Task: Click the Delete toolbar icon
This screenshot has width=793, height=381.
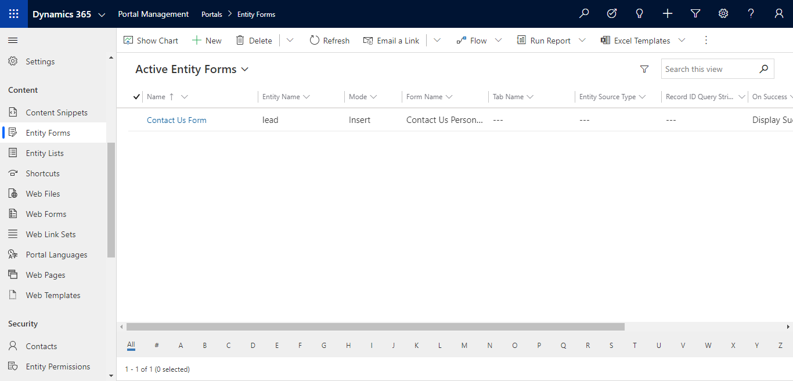Action: (254, 40)
